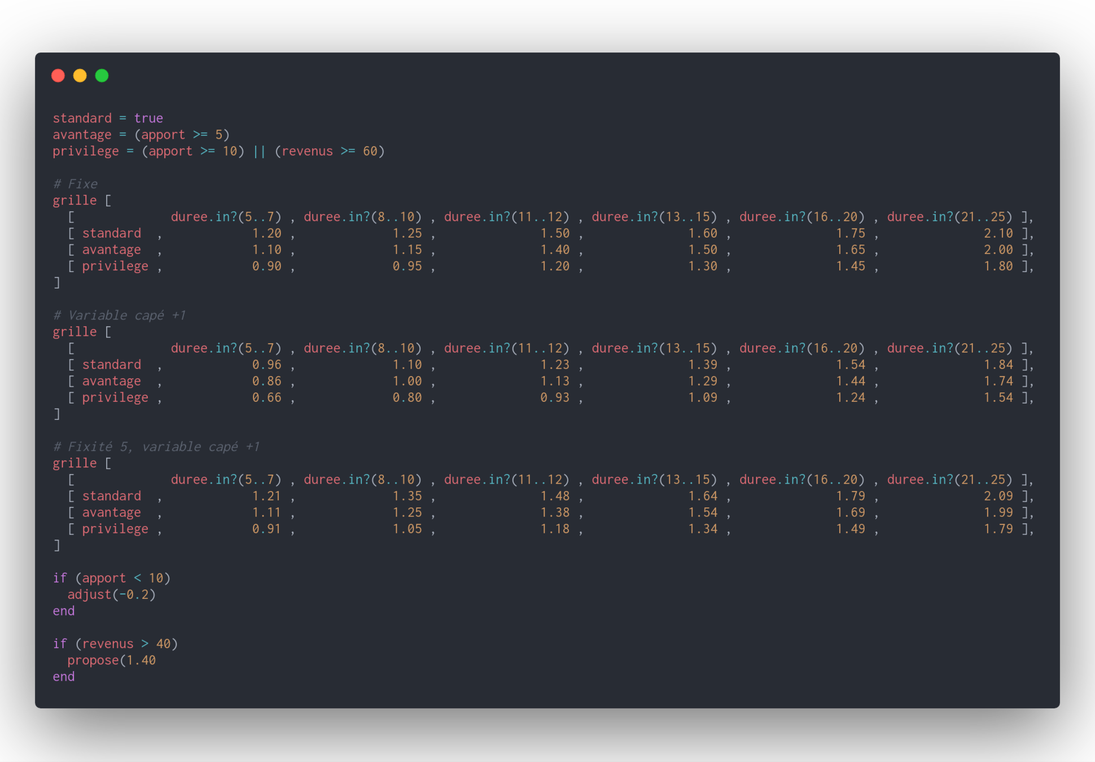Click value 2.10 in the Fixe grid

998,233
